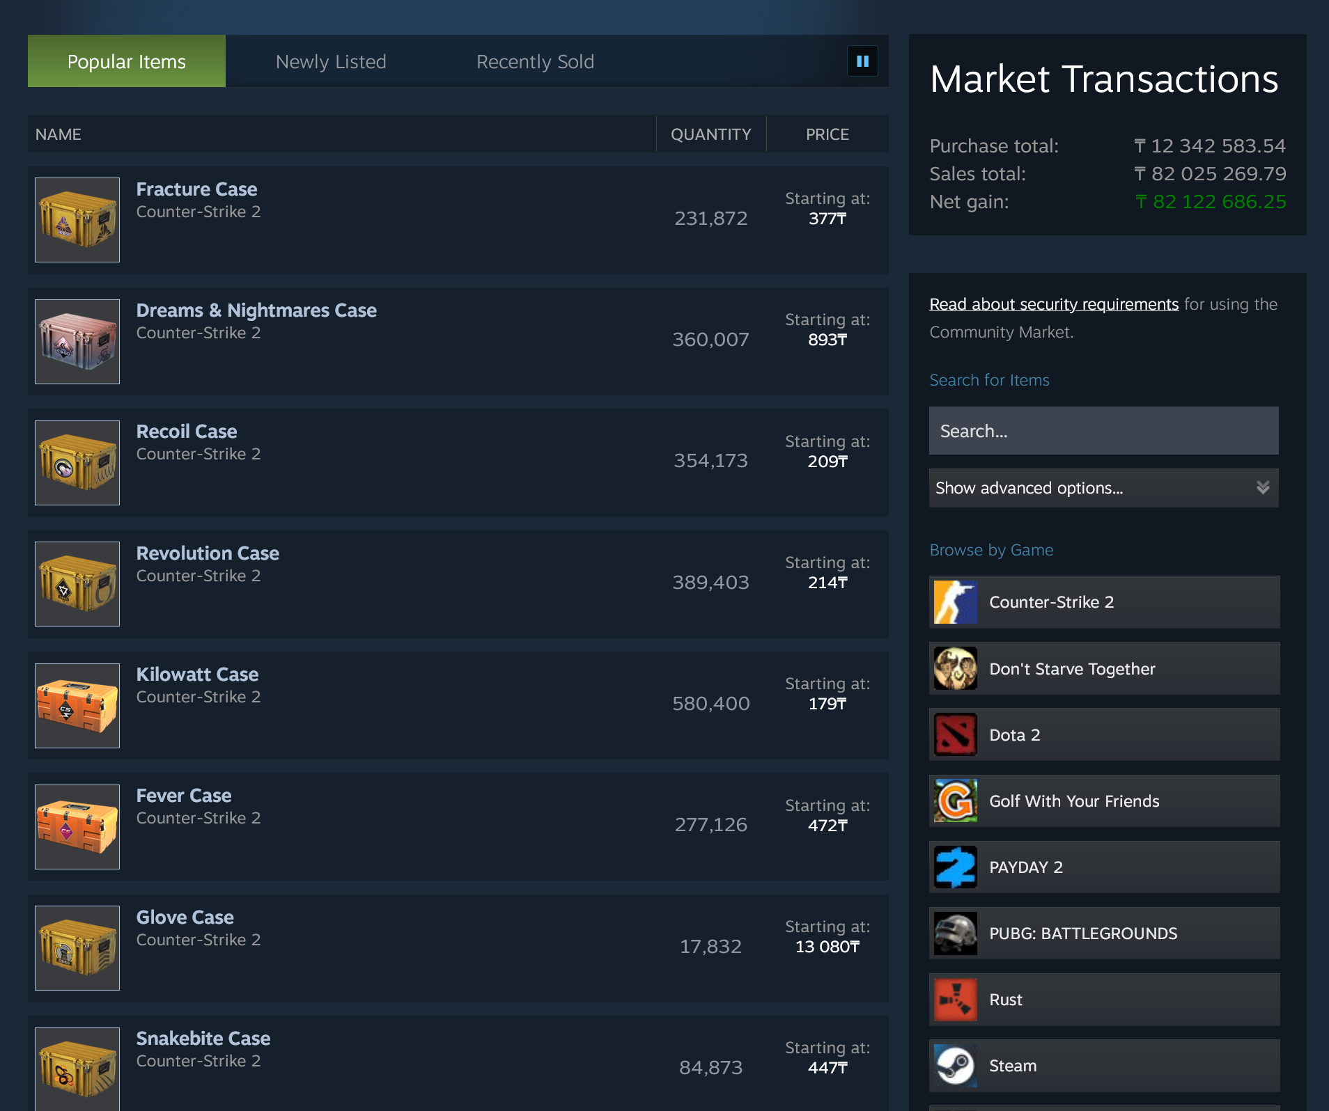Click the 472₸ Fever Case price

coord(827,826)
